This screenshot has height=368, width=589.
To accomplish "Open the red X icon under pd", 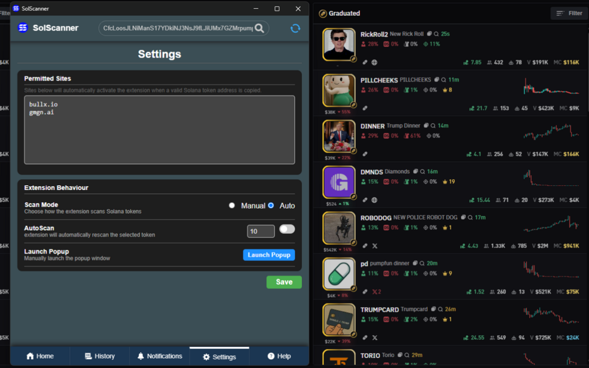I will (x=376, y=292).
